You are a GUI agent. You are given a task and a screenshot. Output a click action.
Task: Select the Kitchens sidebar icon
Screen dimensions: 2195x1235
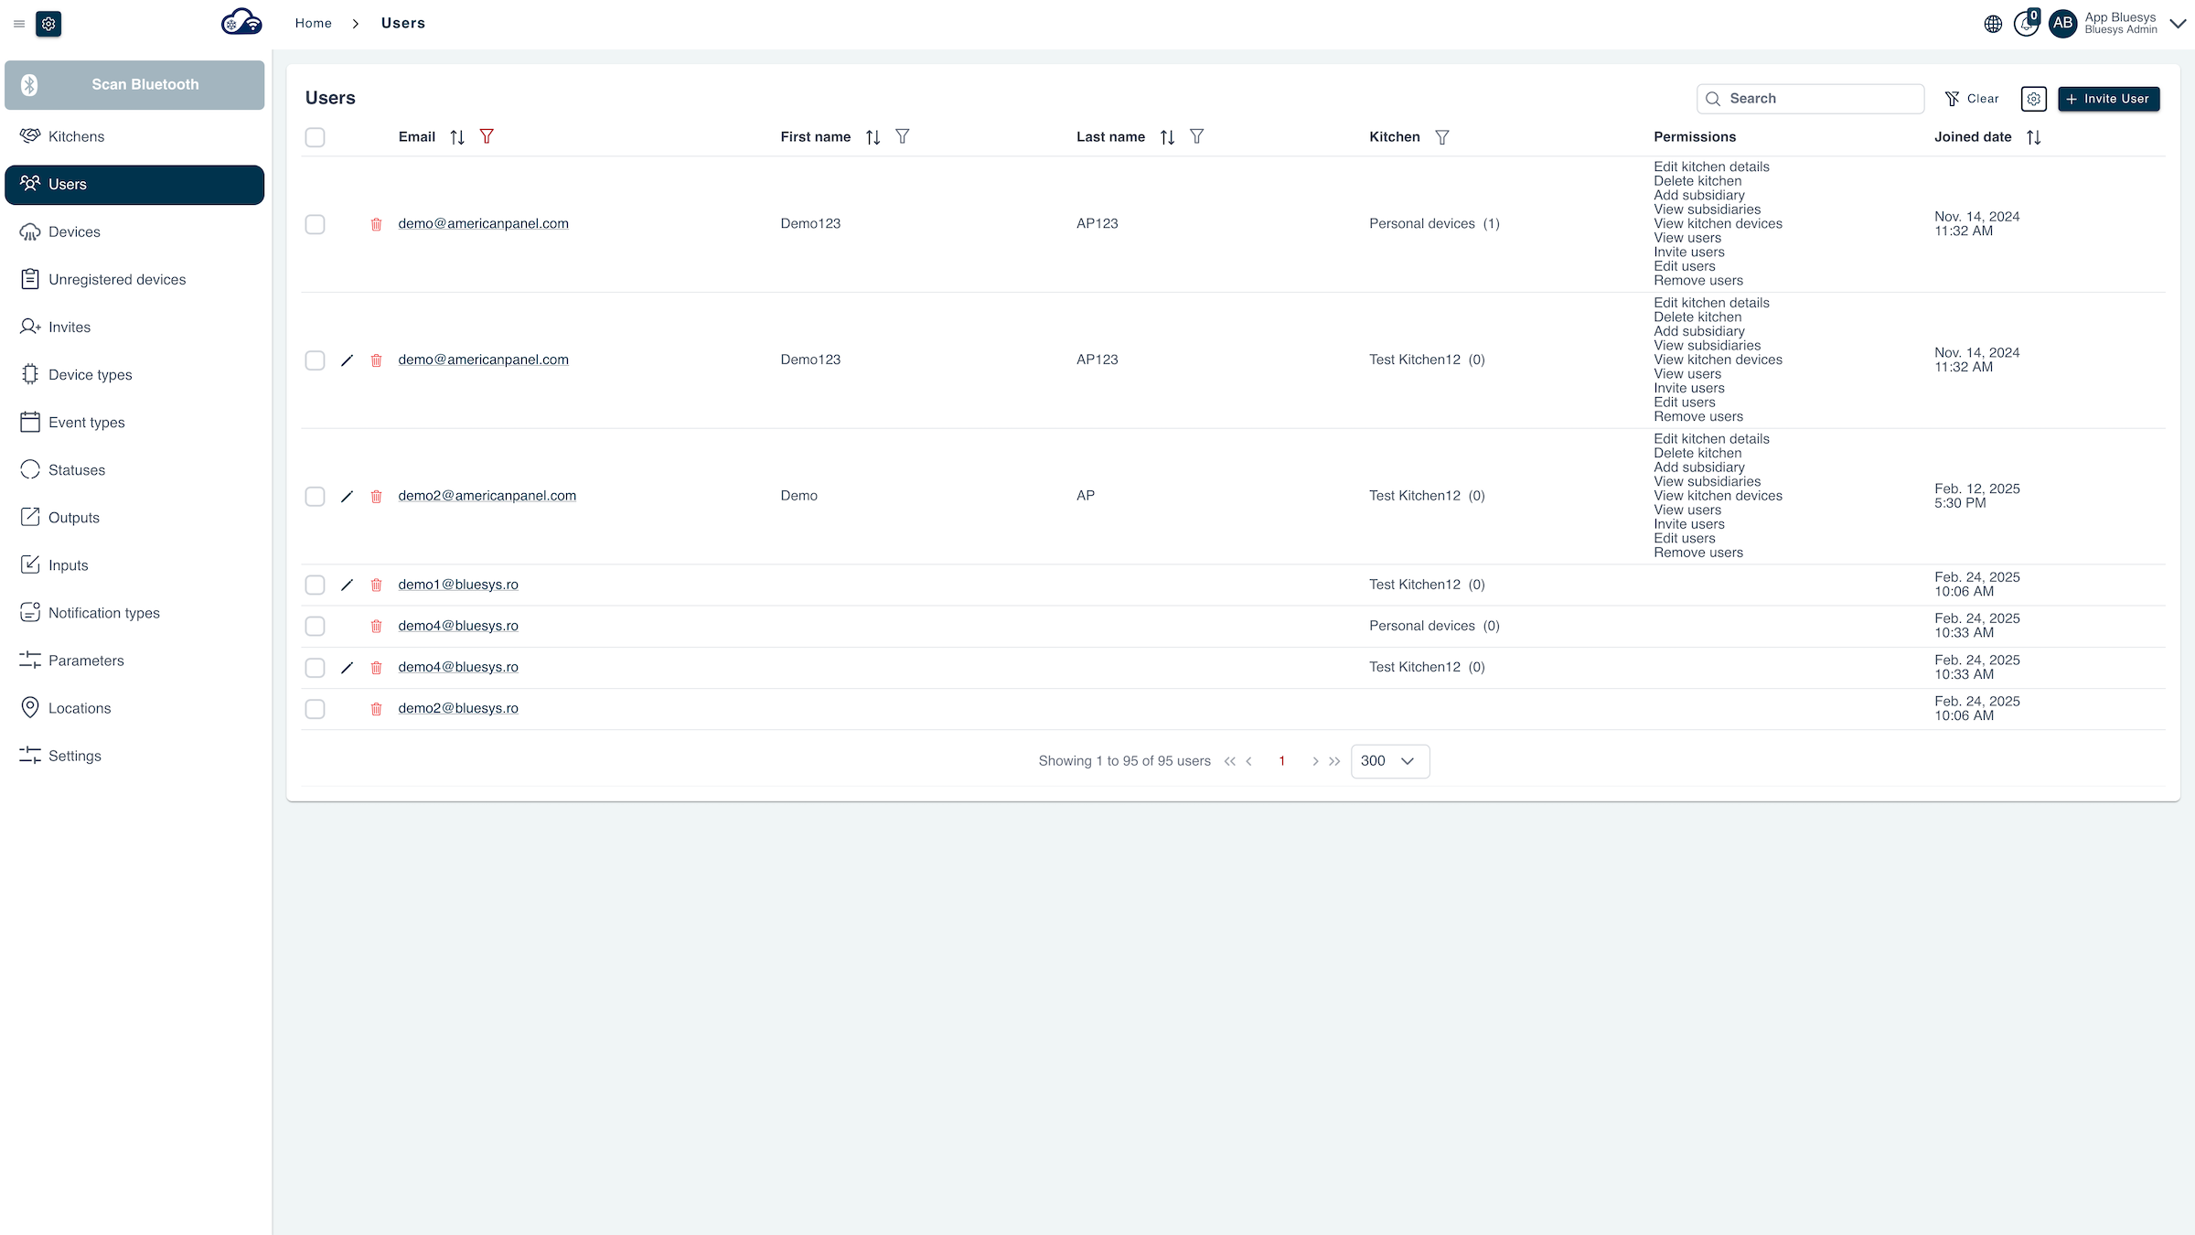pyautogui.click(x=30, y=135)
